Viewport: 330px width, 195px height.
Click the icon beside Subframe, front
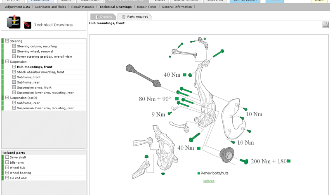point(14,77)
